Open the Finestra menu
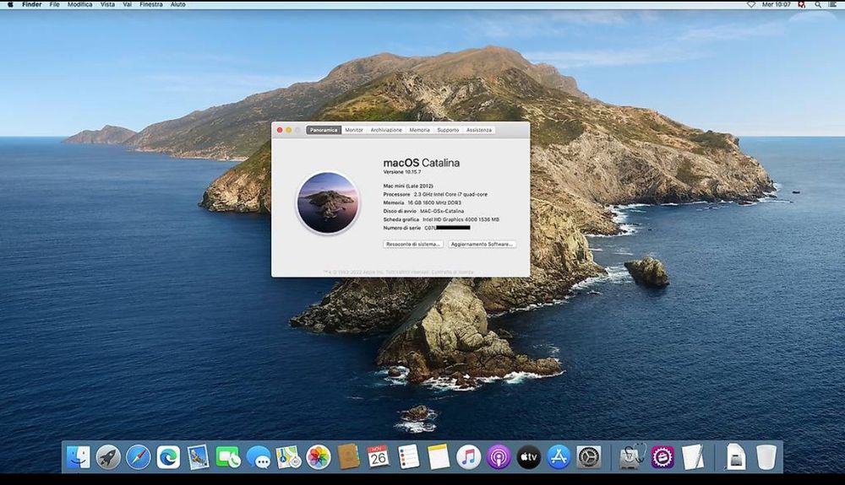This screenshot has width=845, height=485. 151,4
